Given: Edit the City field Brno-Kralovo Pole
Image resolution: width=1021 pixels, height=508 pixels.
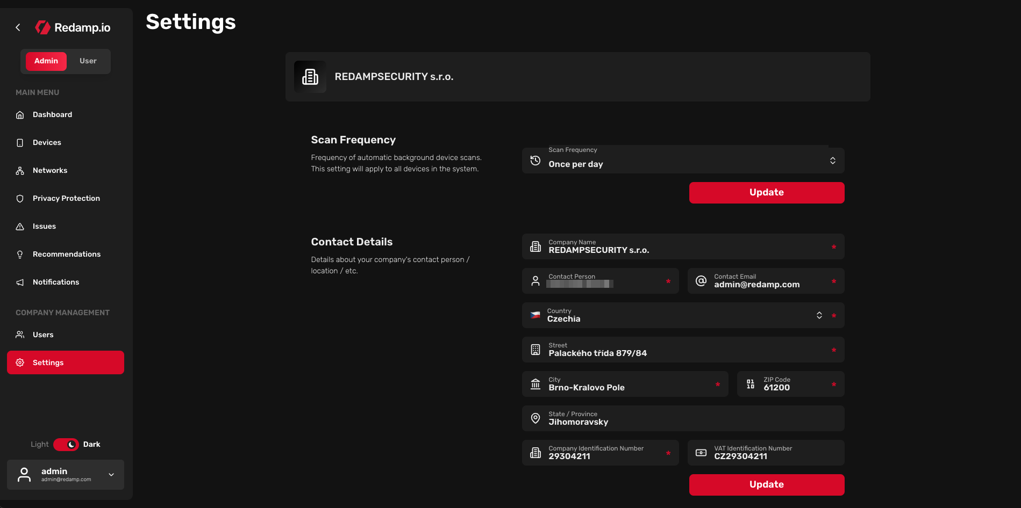Looking at the screenshot, I should pyautogui.click(x=625, y=384).
